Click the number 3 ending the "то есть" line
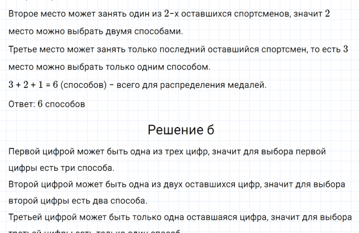 (345, 50)
